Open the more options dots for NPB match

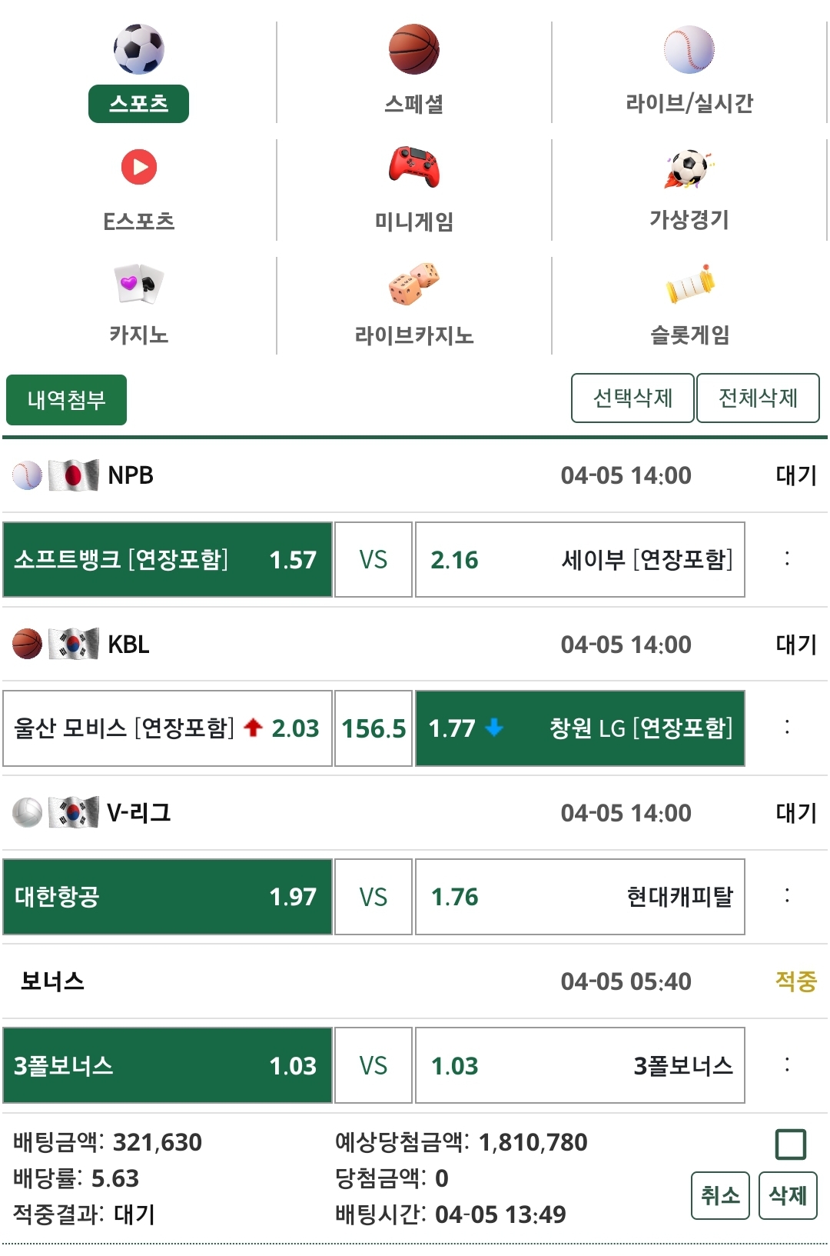click(x=787, y=559)
